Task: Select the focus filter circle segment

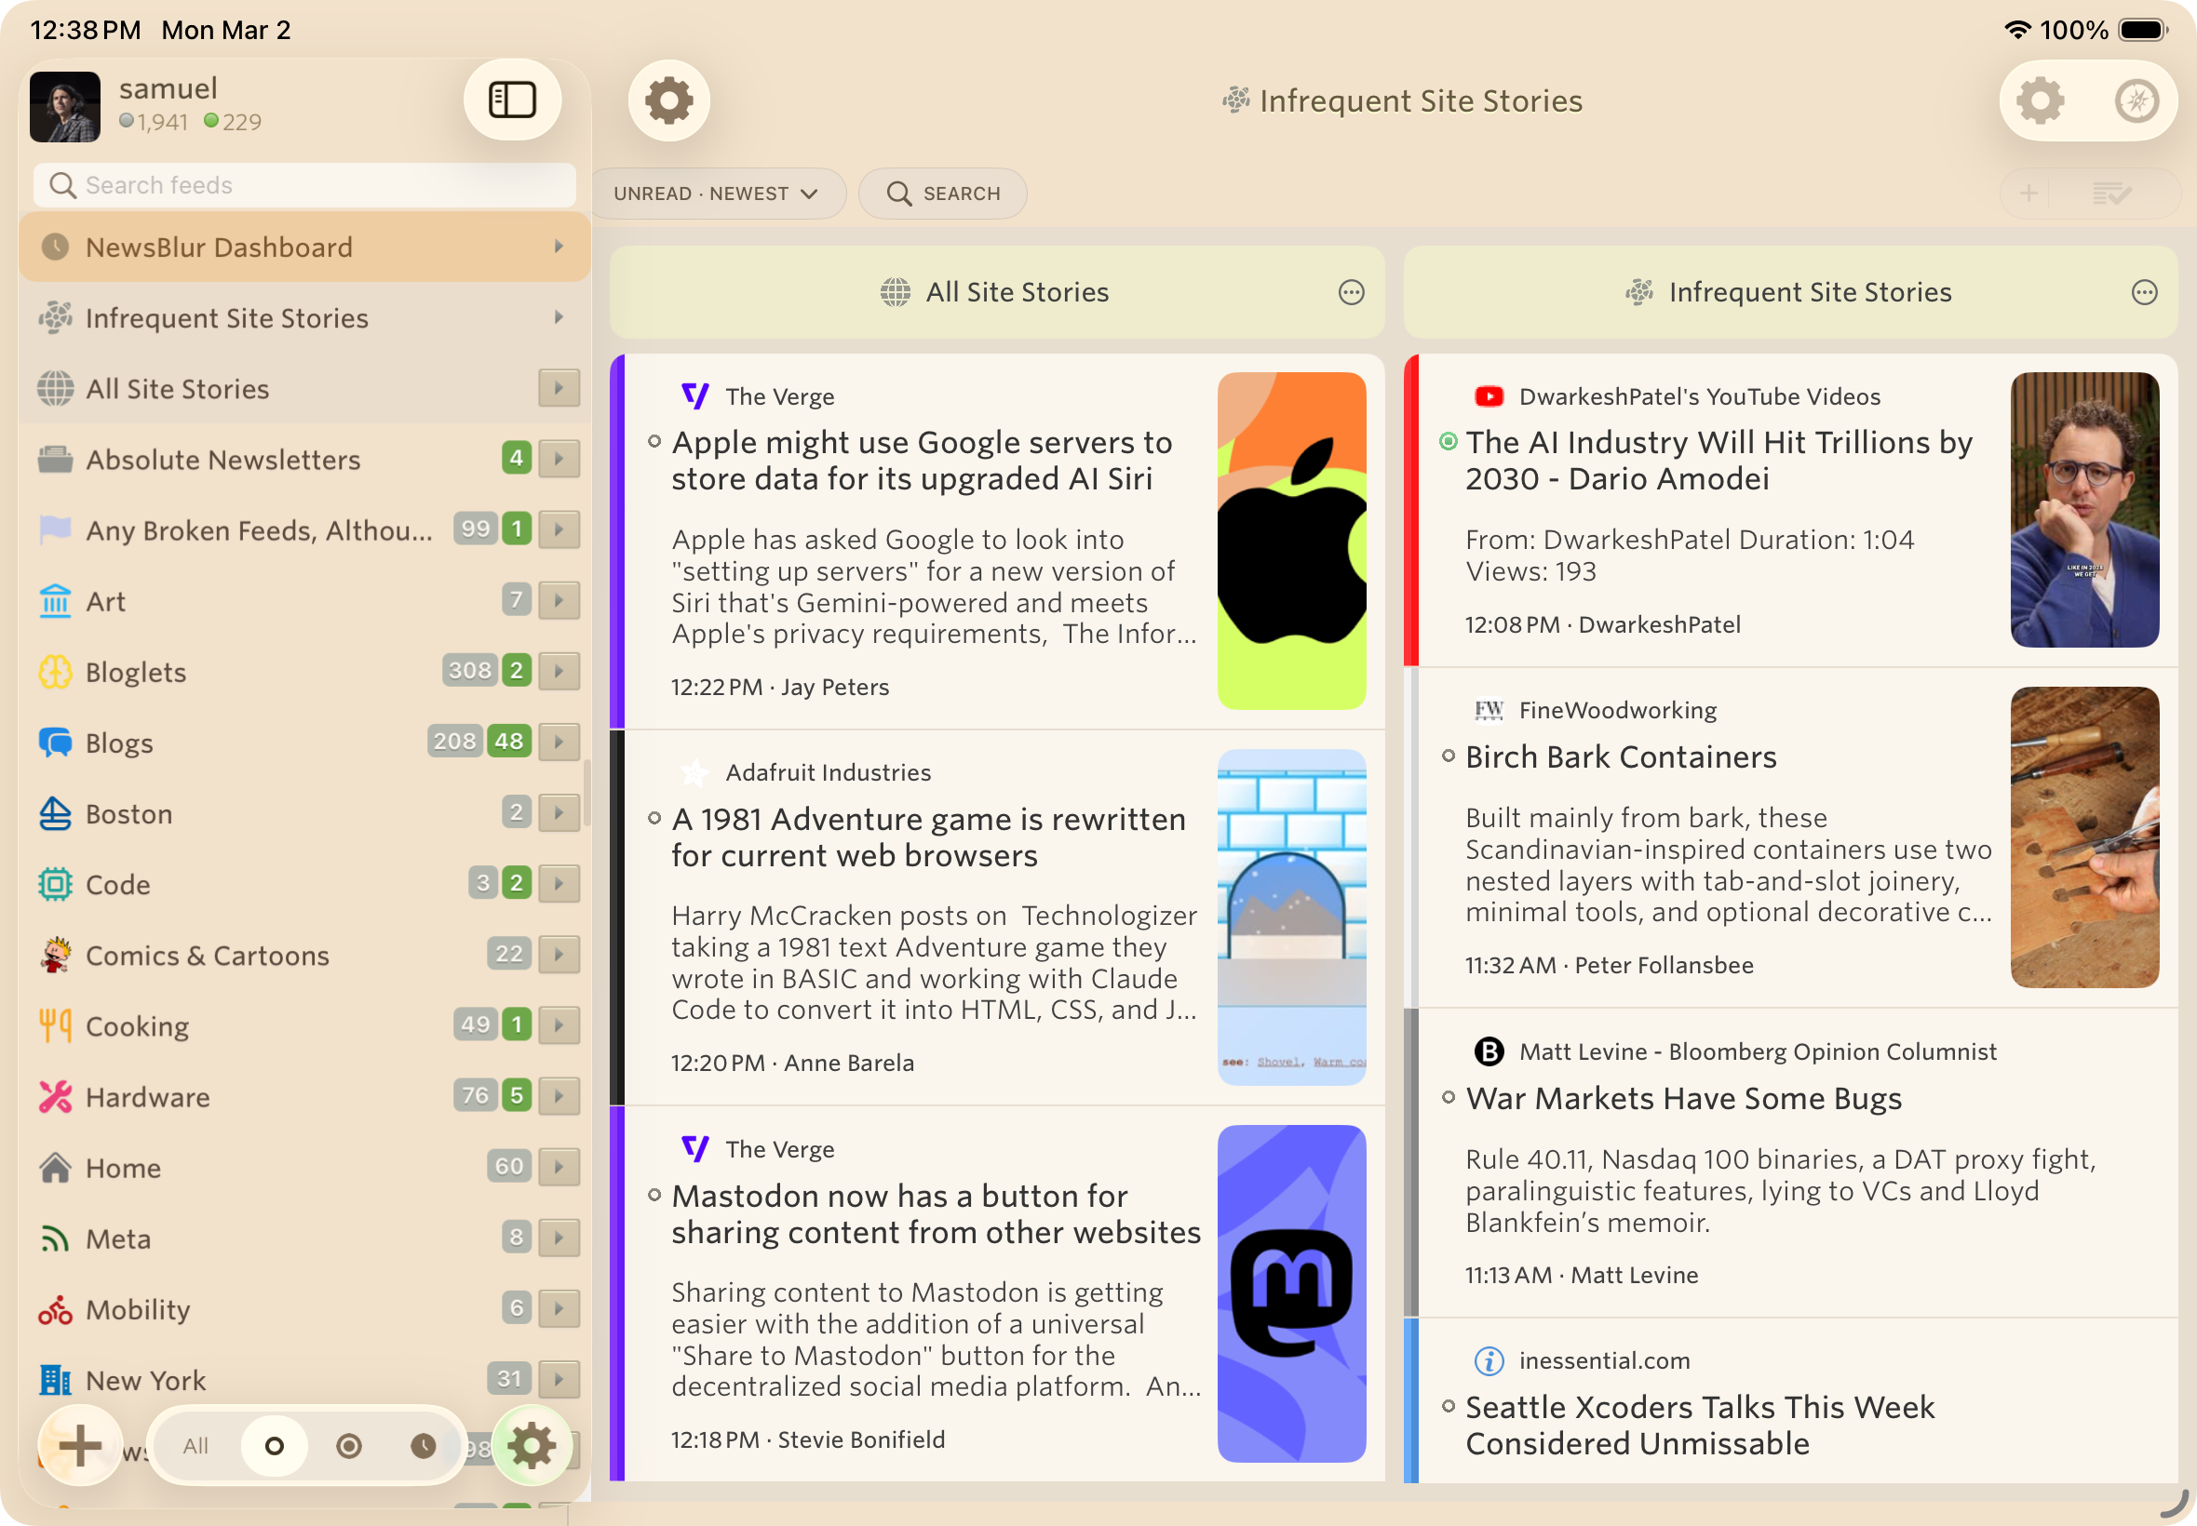Action: [349, 1446]
